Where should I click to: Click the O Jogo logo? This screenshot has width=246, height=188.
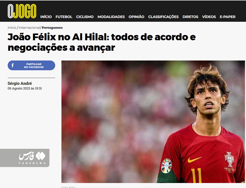pyautogui.click(x=22, y=11)
